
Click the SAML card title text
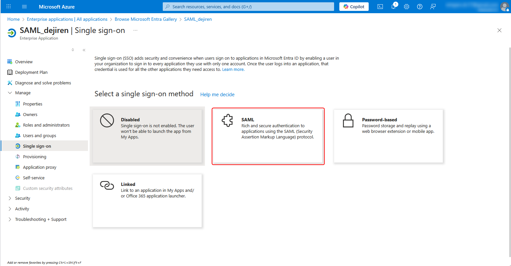pyautogui.click(x=248, y=120)
